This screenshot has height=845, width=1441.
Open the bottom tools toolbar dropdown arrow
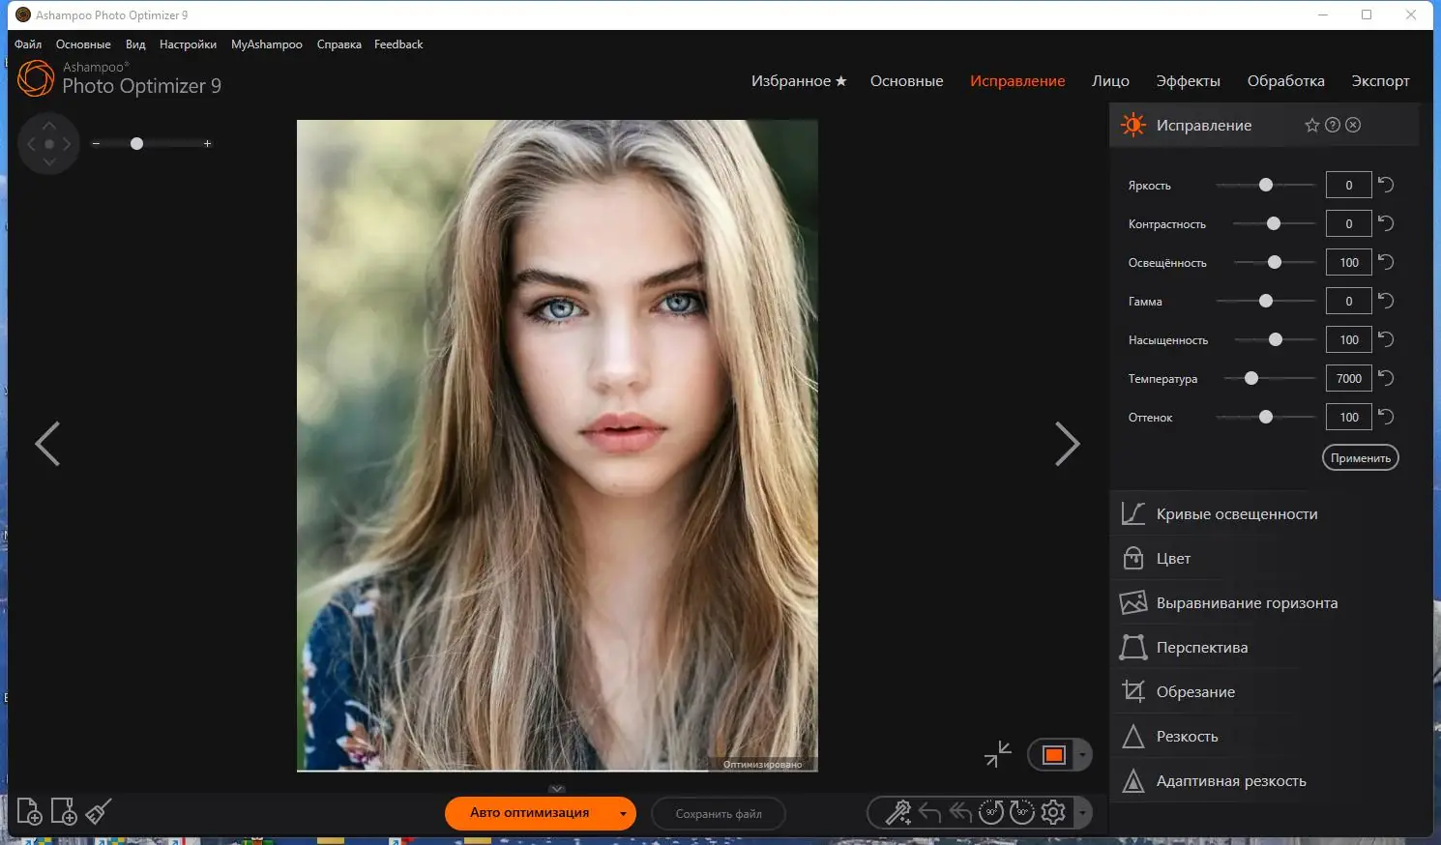click(1082, 813)
